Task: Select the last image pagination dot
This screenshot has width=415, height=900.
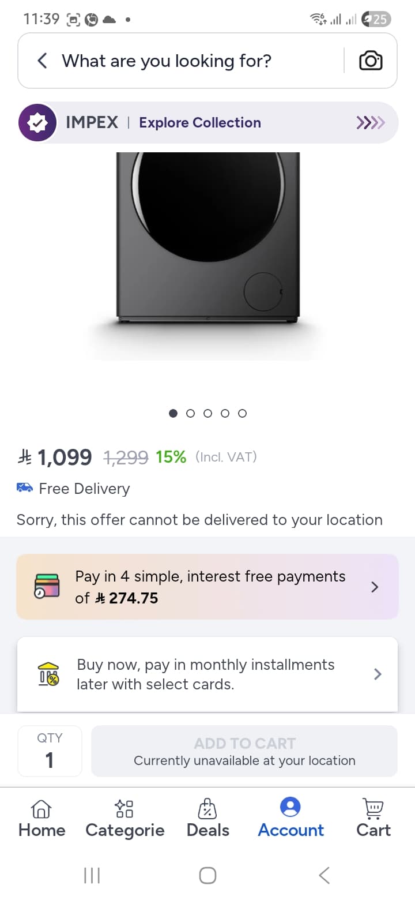Action: coord(243,413)
